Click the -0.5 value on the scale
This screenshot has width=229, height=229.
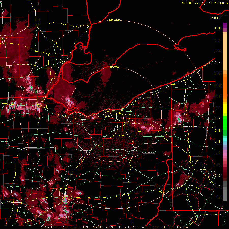[217, 176]
